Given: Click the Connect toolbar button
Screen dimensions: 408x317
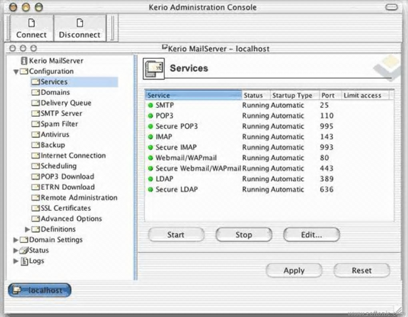Looking at the screenshot, I should tap(31, 28).
